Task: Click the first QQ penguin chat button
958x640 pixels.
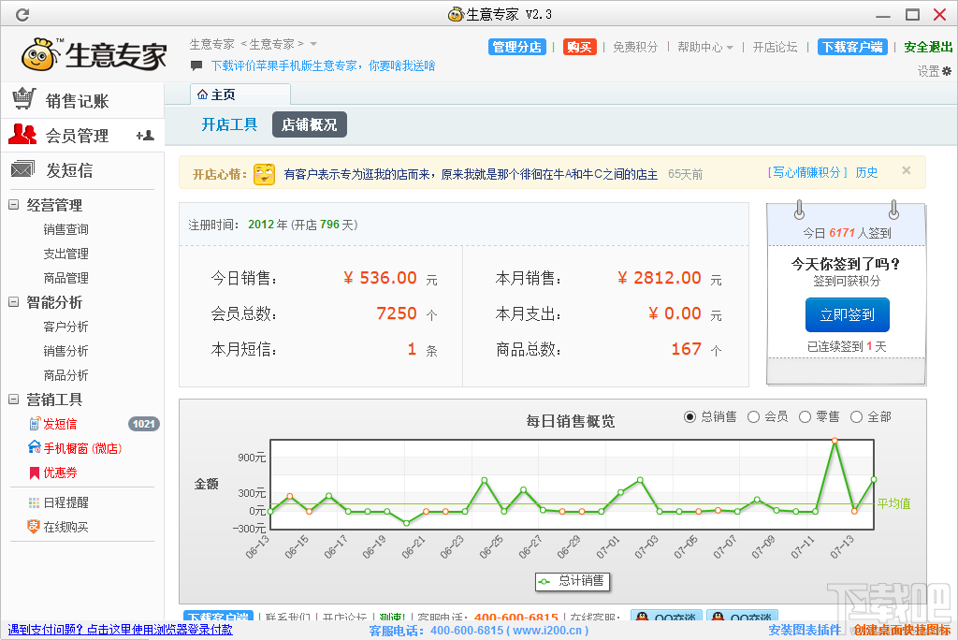Action: pyautogui.click(x=666, y=617)
